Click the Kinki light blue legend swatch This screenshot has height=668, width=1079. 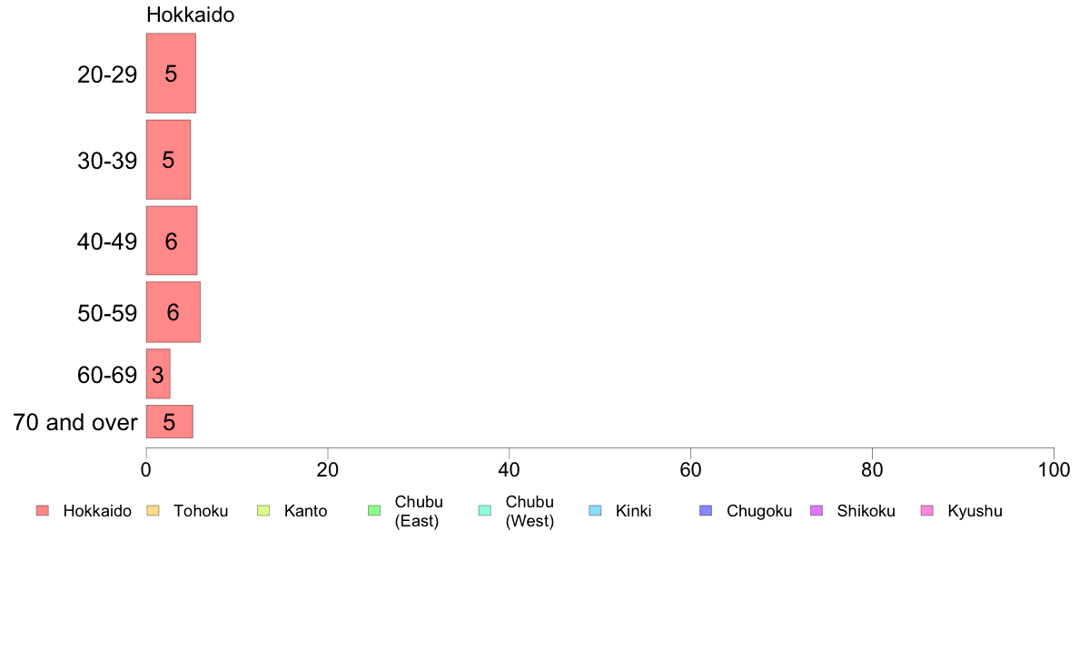(595, 510)
